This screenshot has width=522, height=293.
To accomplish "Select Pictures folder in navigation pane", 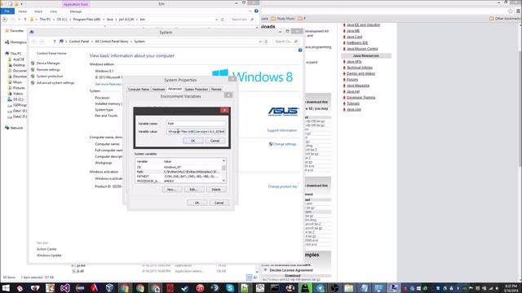I will tap(19, 88).
